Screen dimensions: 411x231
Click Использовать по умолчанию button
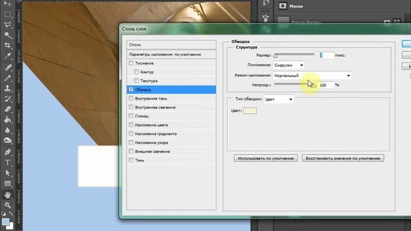tap(266, 158)
